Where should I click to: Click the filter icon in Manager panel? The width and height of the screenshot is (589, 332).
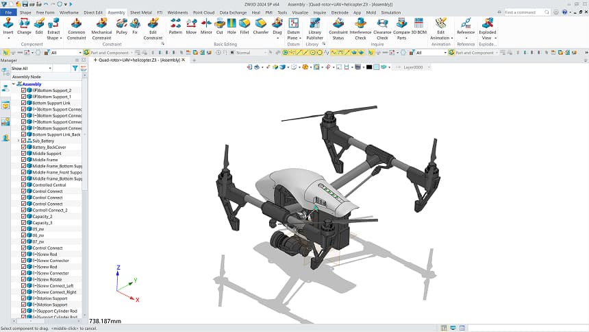75,69
